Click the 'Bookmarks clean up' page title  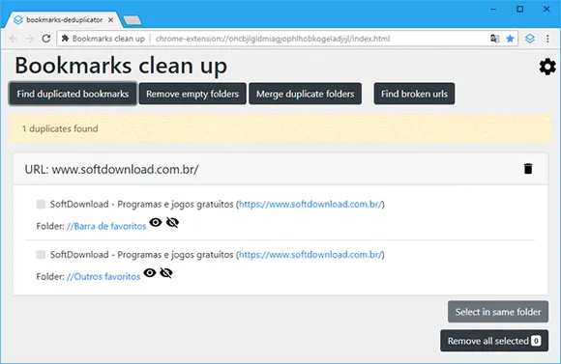[x=121, y=66]
